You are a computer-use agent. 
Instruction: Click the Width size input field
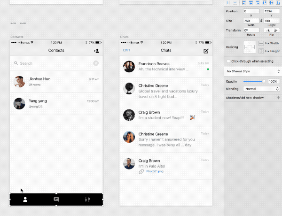[251, 21]
